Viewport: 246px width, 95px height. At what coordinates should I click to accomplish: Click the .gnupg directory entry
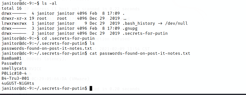(x=130, y=28)
